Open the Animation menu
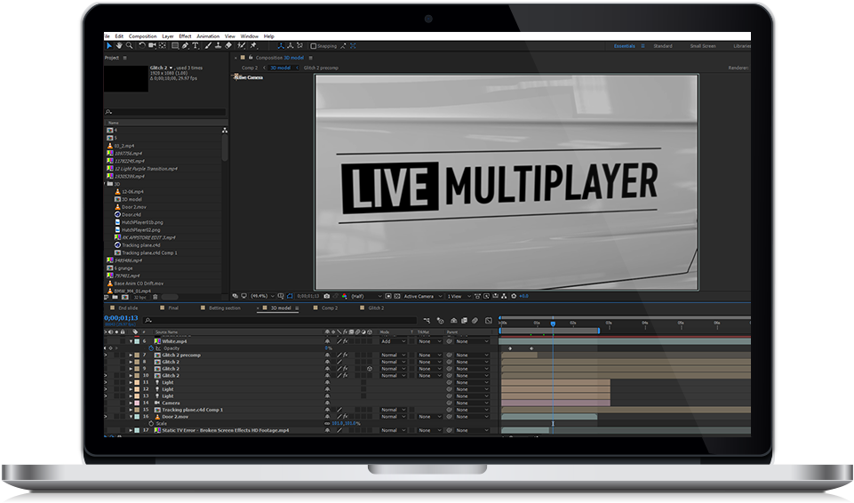Image resolution: width=854 pixels, height=503 pixels. [x=208, y=36]
